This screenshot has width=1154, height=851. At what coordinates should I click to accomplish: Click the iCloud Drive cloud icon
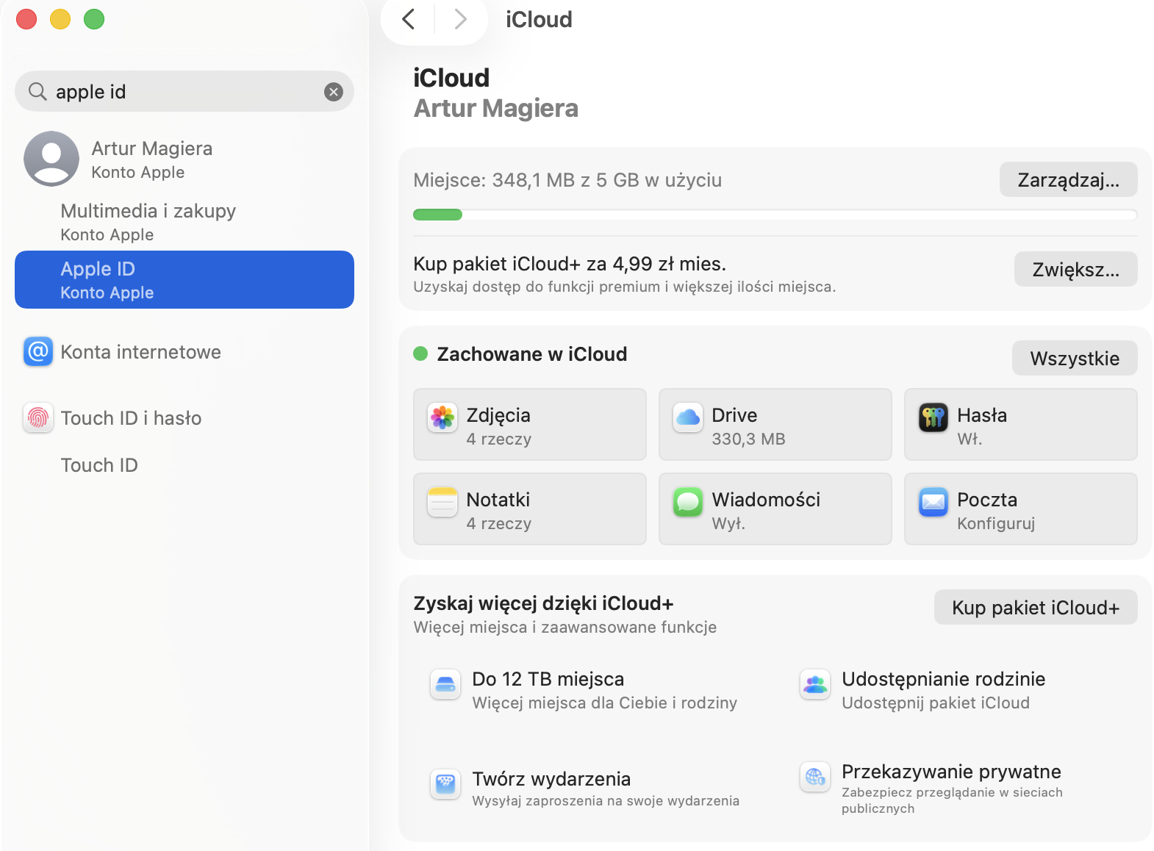point(688,418)
